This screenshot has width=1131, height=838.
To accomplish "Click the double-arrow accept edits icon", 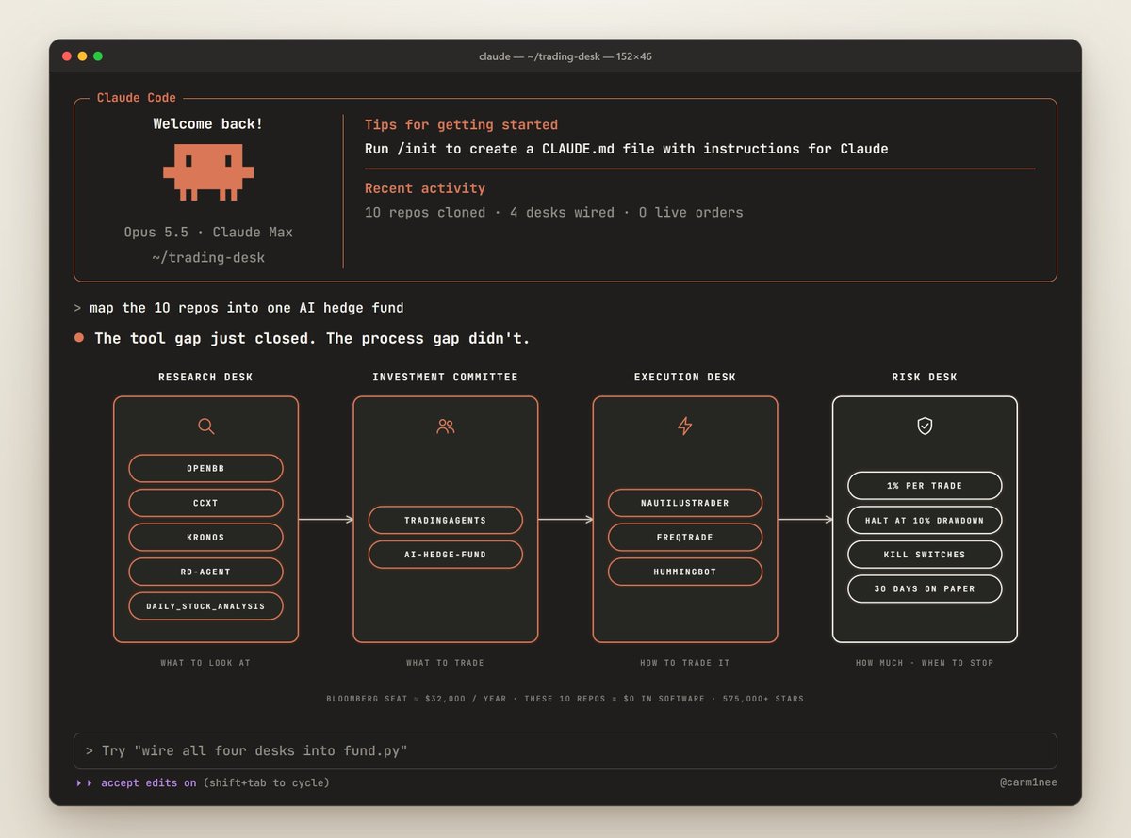I will pyautogui.click(x=85, y=783).
